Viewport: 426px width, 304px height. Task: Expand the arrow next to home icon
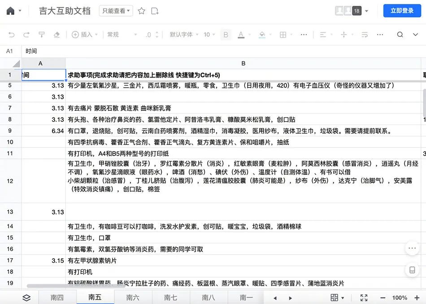click(20, 11)
